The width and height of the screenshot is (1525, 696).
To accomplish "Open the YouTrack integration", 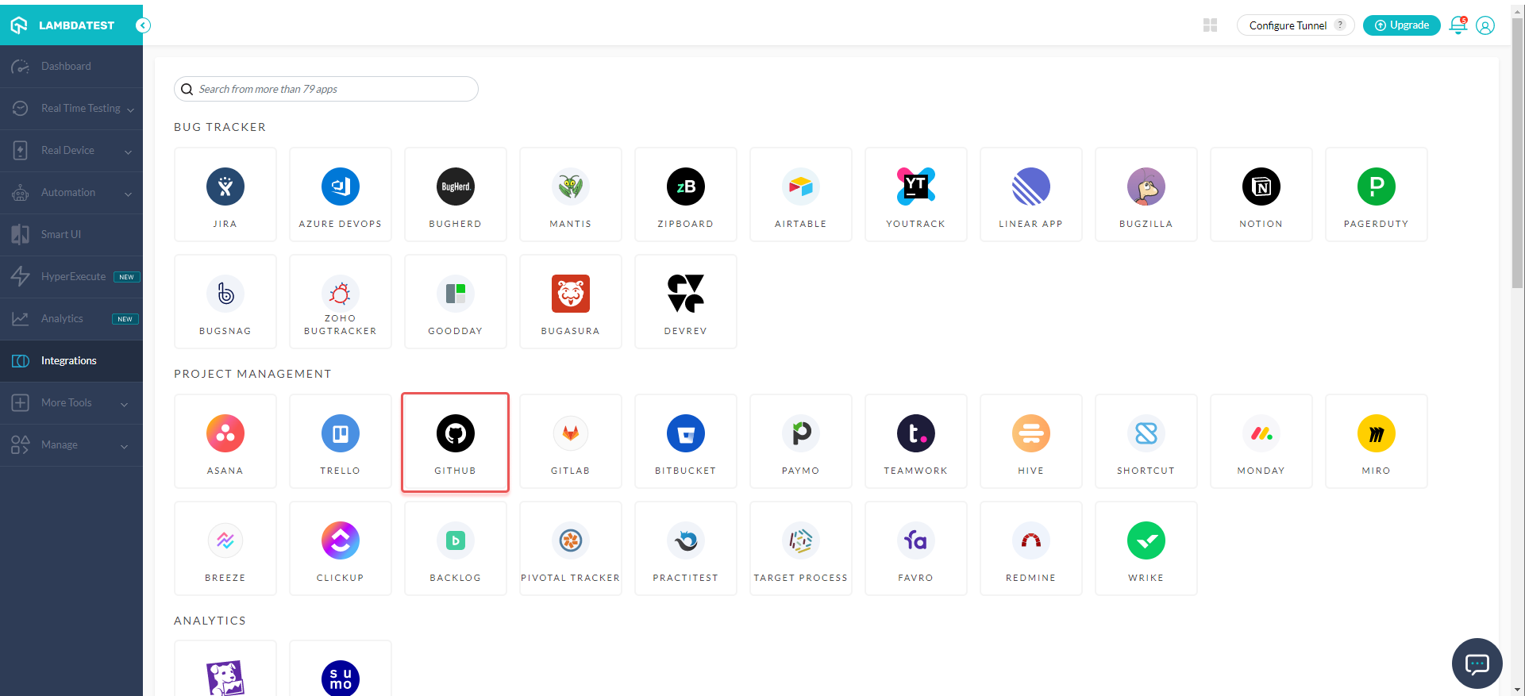I will coord(916,194).
